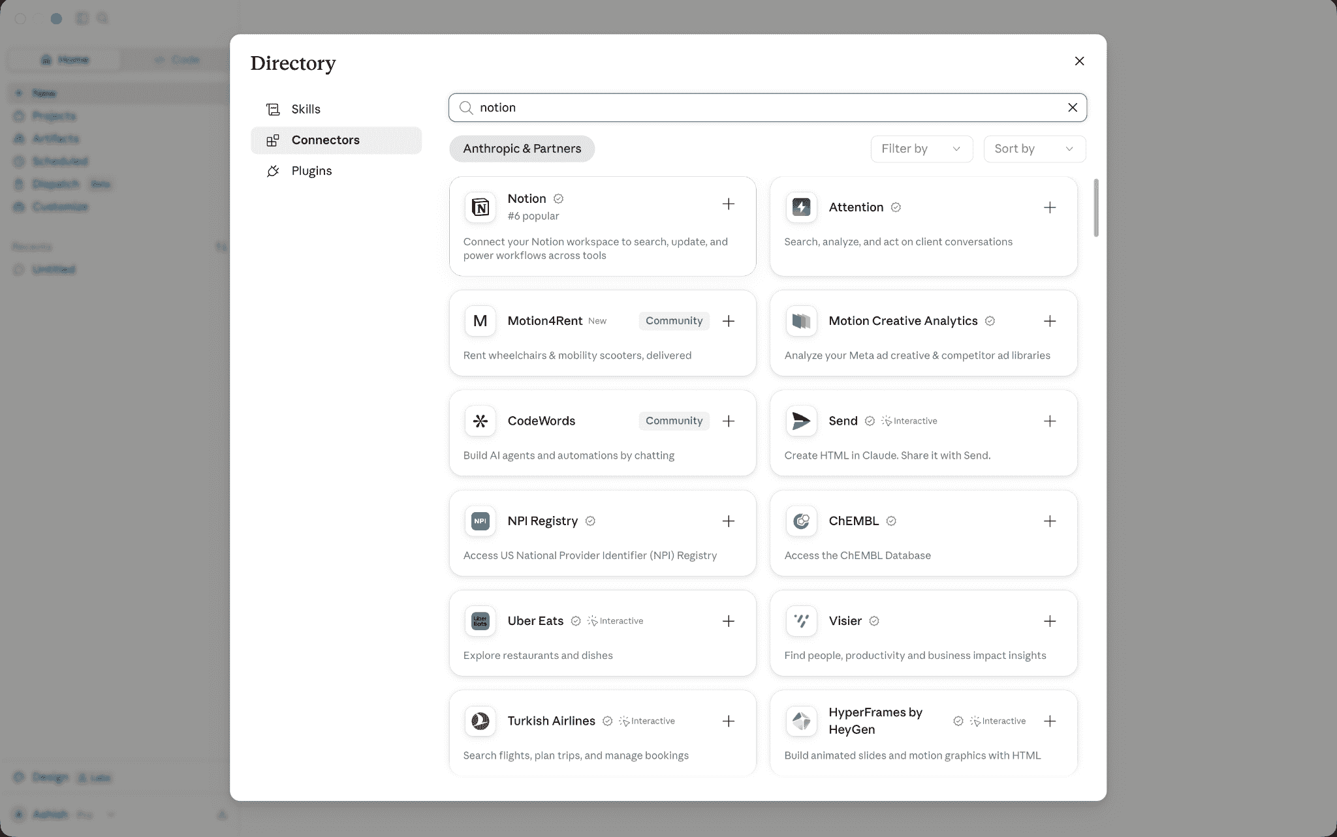This screenshot has width=1337, height=837.
Task: Click the Visier logo icon
Action: 801,620
